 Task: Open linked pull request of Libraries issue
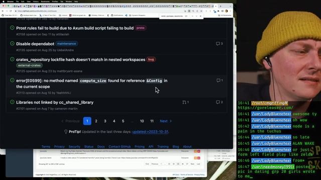186,102
